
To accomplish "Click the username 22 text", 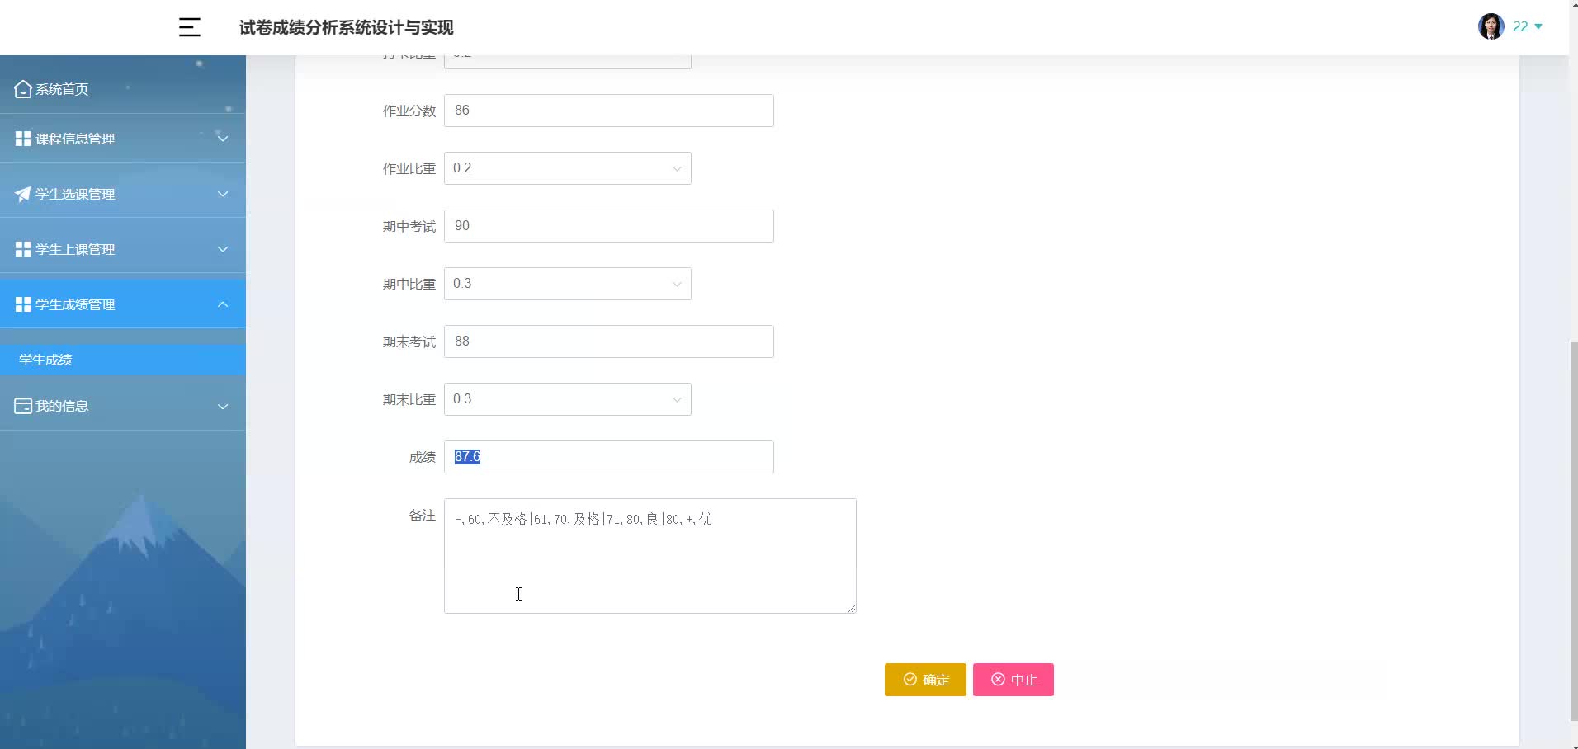I will (x=1520, y=26).
